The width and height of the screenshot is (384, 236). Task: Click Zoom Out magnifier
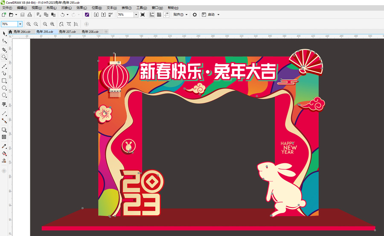pos(36,24)
